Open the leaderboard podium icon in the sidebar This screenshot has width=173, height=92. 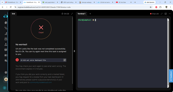point(6,44)
